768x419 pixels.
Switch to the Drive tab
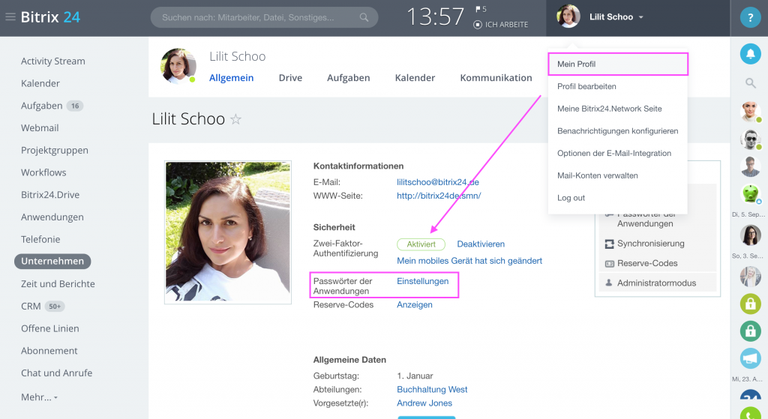(290, 78)
